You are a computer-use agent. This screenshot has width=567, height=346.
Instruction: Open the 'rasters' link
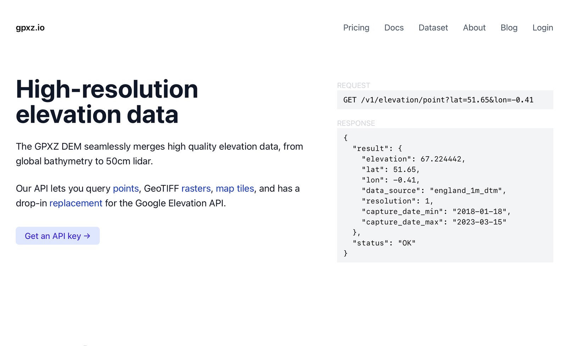[x=196, y=189]
